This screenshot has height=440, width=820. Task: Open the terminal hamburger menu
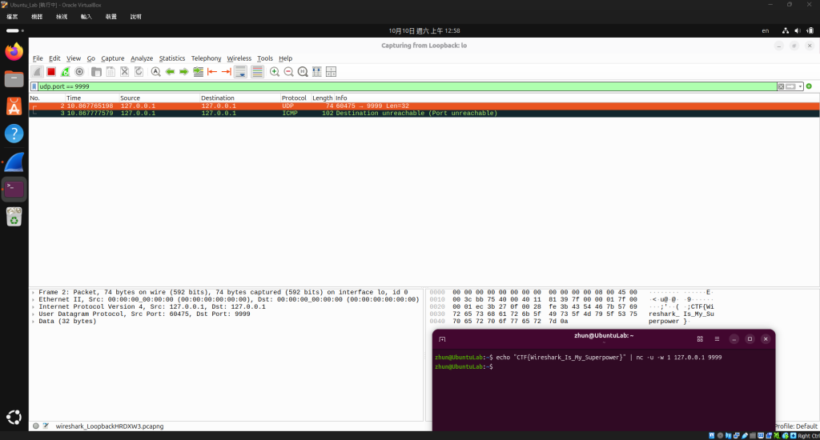[x=717, y=339]
